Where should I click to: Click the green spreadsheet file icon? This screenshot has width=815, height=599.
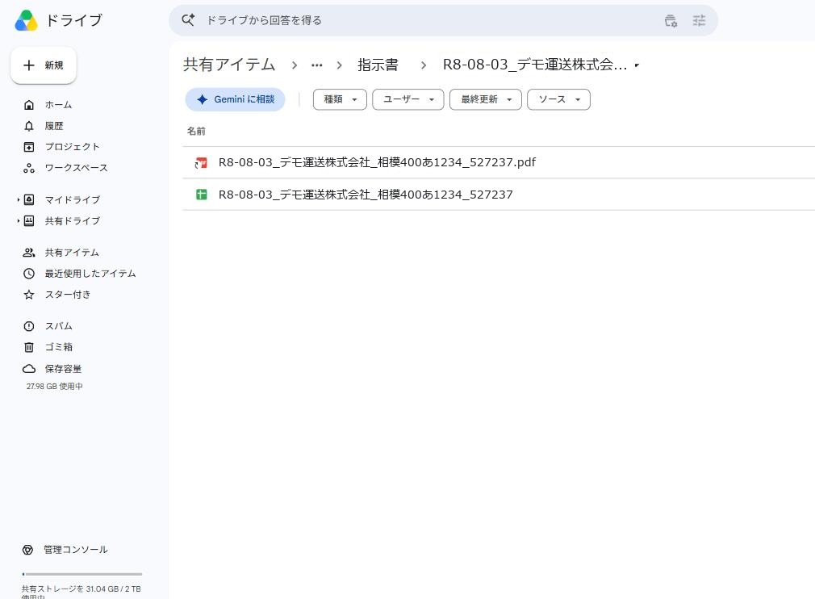point(201,195)
